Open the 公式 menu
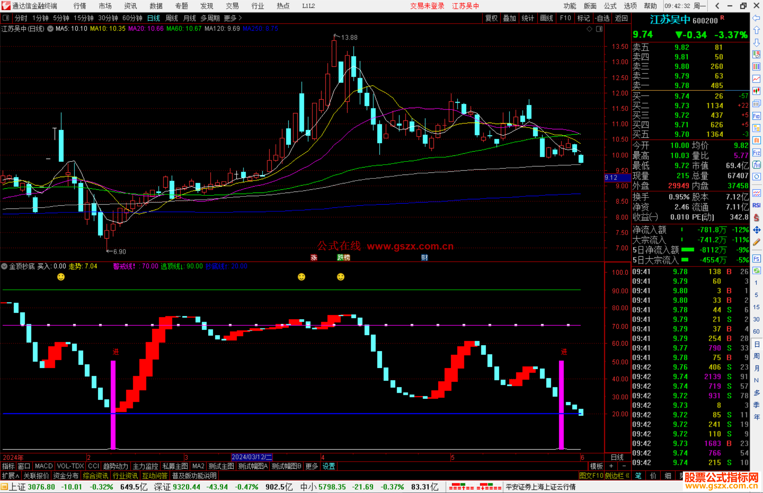This screenshot has width=763, height=493. [610, 6]
